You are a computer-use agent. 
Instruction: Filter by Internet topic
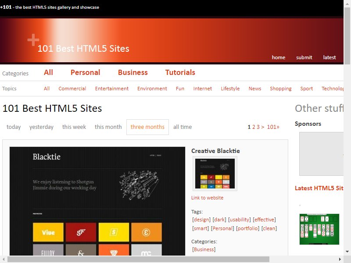pos(203,89)
